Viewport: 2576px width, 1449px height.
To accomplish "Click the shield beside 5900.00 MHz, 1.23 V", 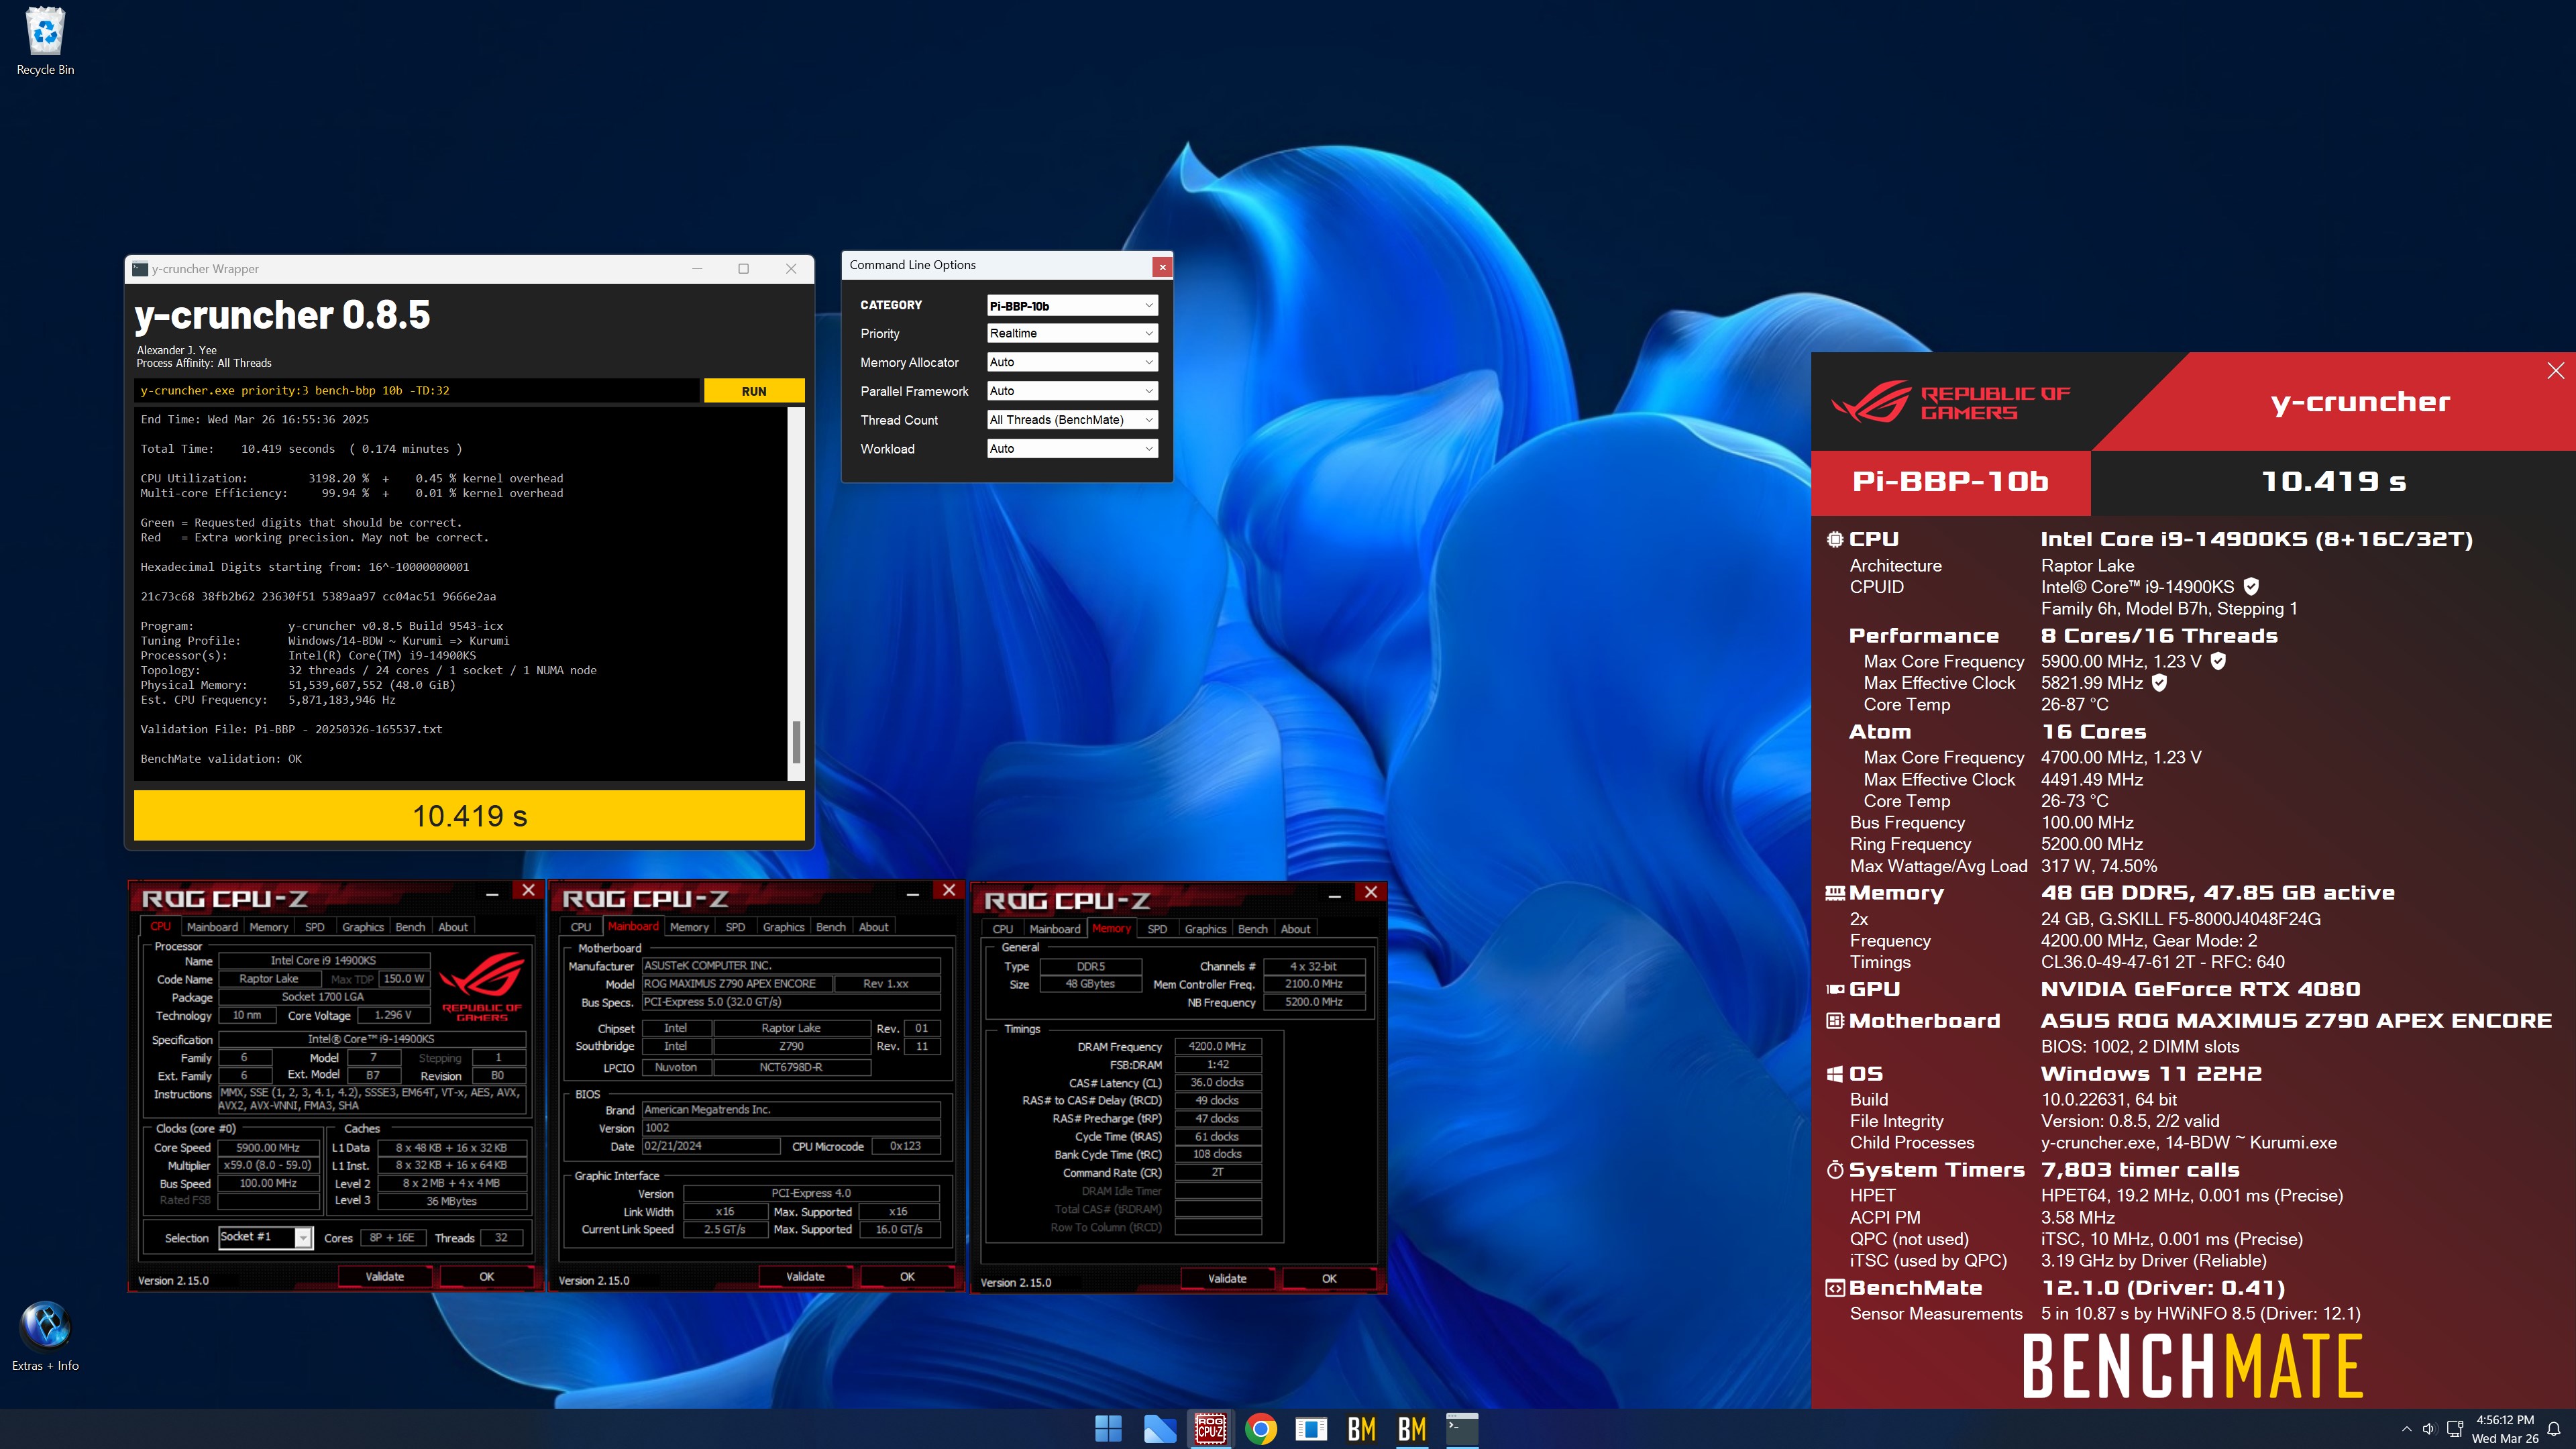I will pyautogui.click(x=2217, y=661).
